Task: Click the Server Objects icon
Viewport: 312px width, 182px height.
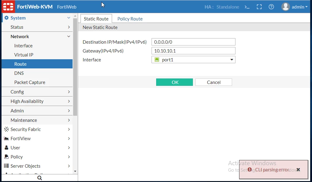Action: pos(6,166)
